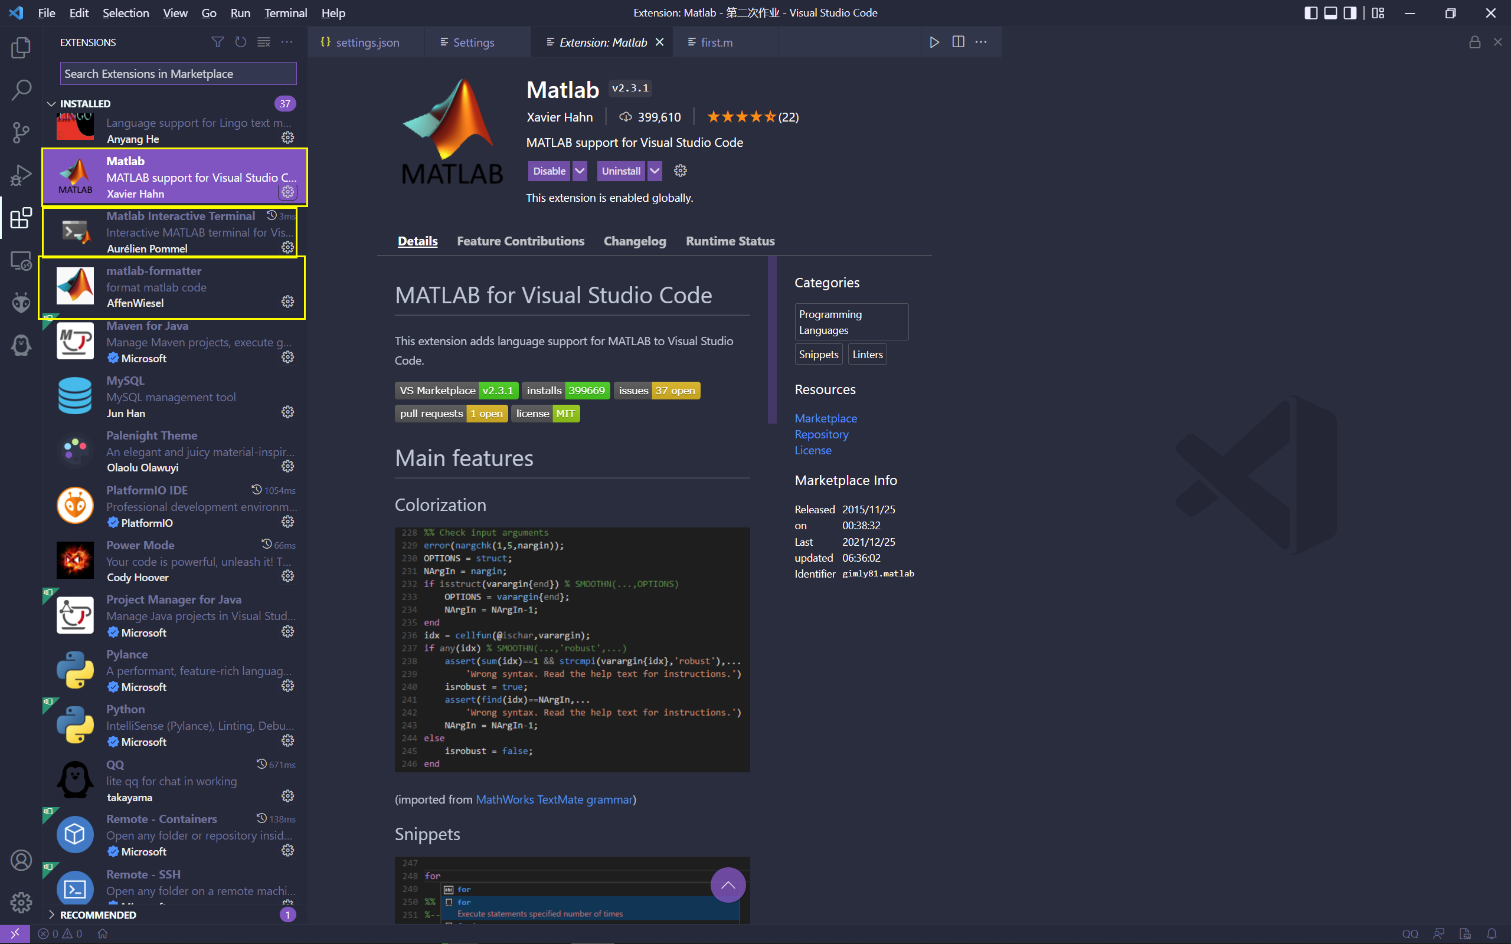Open the Disable button dropdown arrow
1511x944 pixels.
coord(580,171)
